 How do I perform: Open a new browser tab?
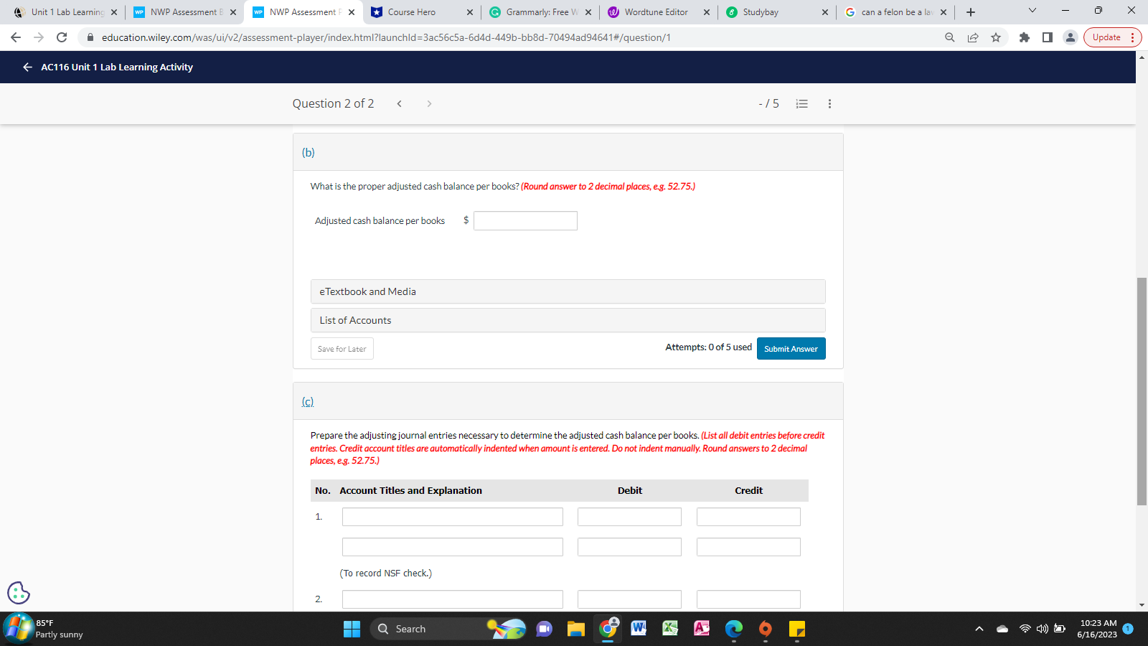971,12
